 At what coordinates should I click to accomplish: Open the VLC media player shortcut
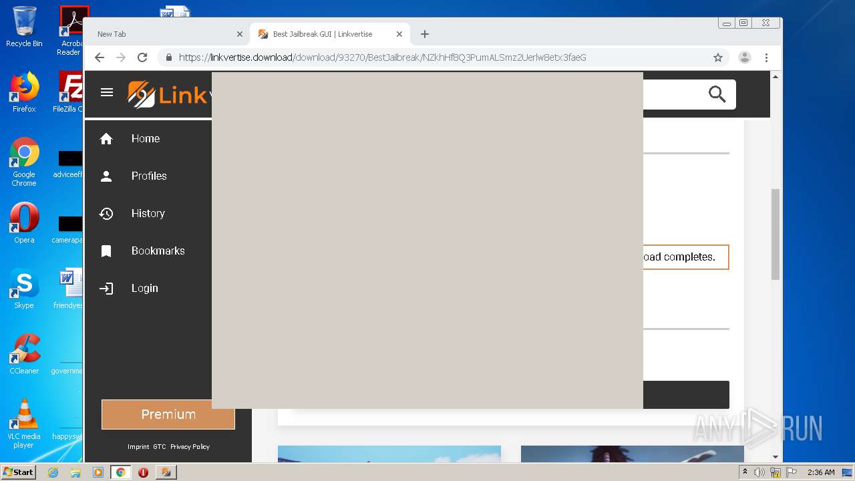tap(24, 423)
